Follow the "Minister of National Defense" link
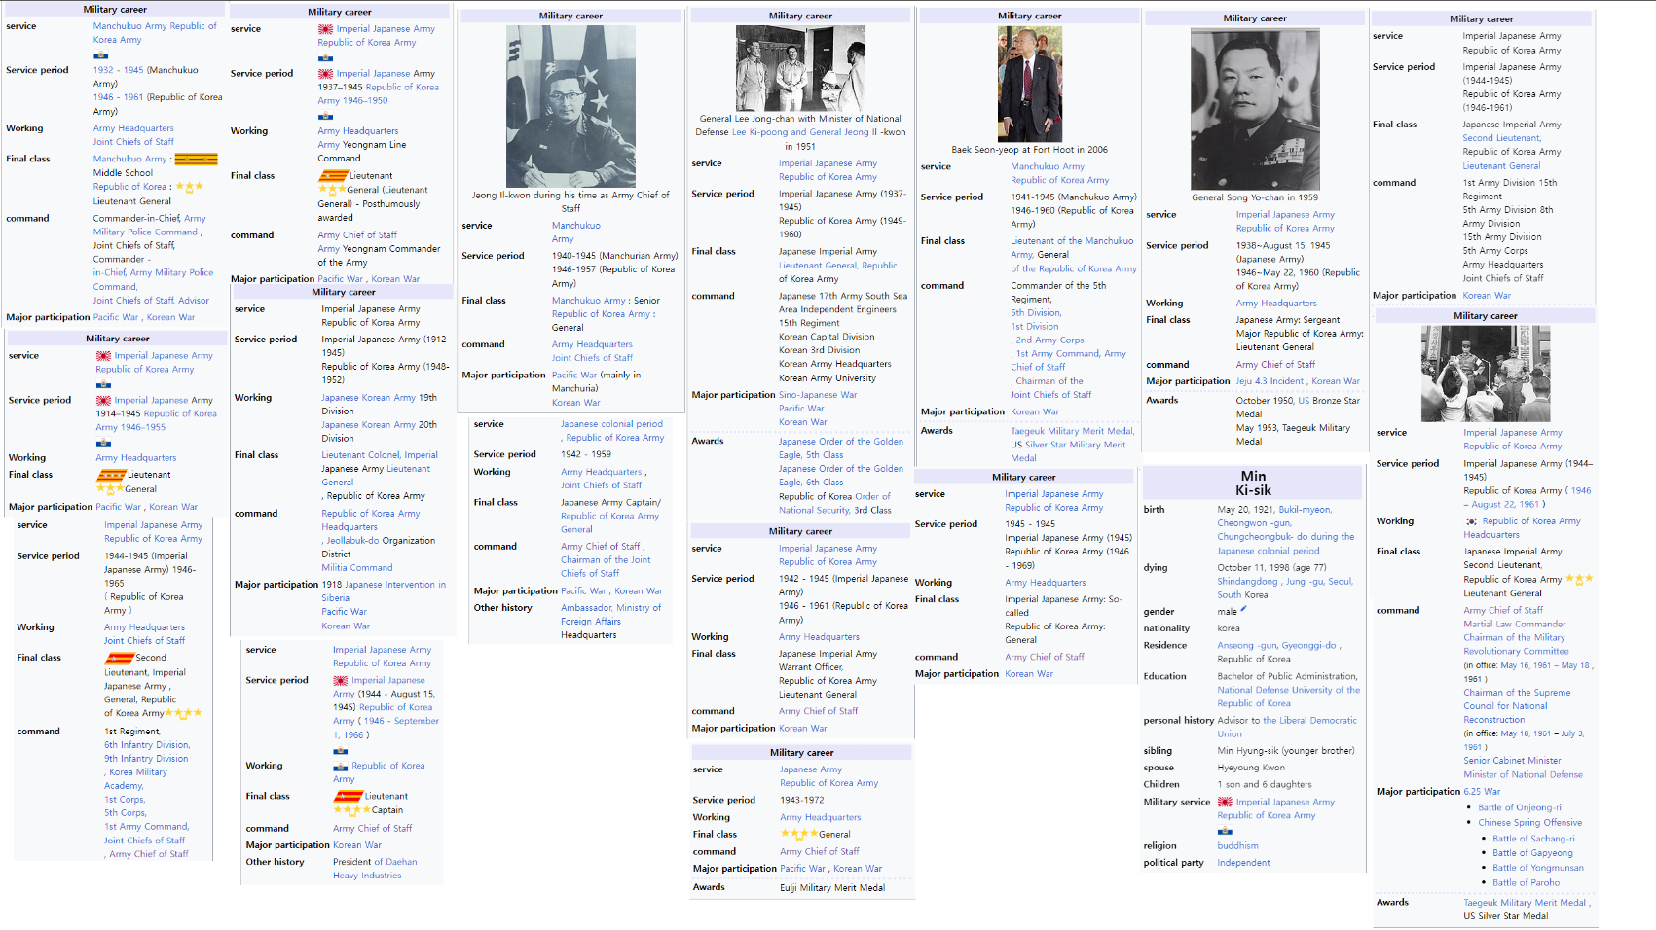1656x930 pixels. click(x=1524, y=775)
